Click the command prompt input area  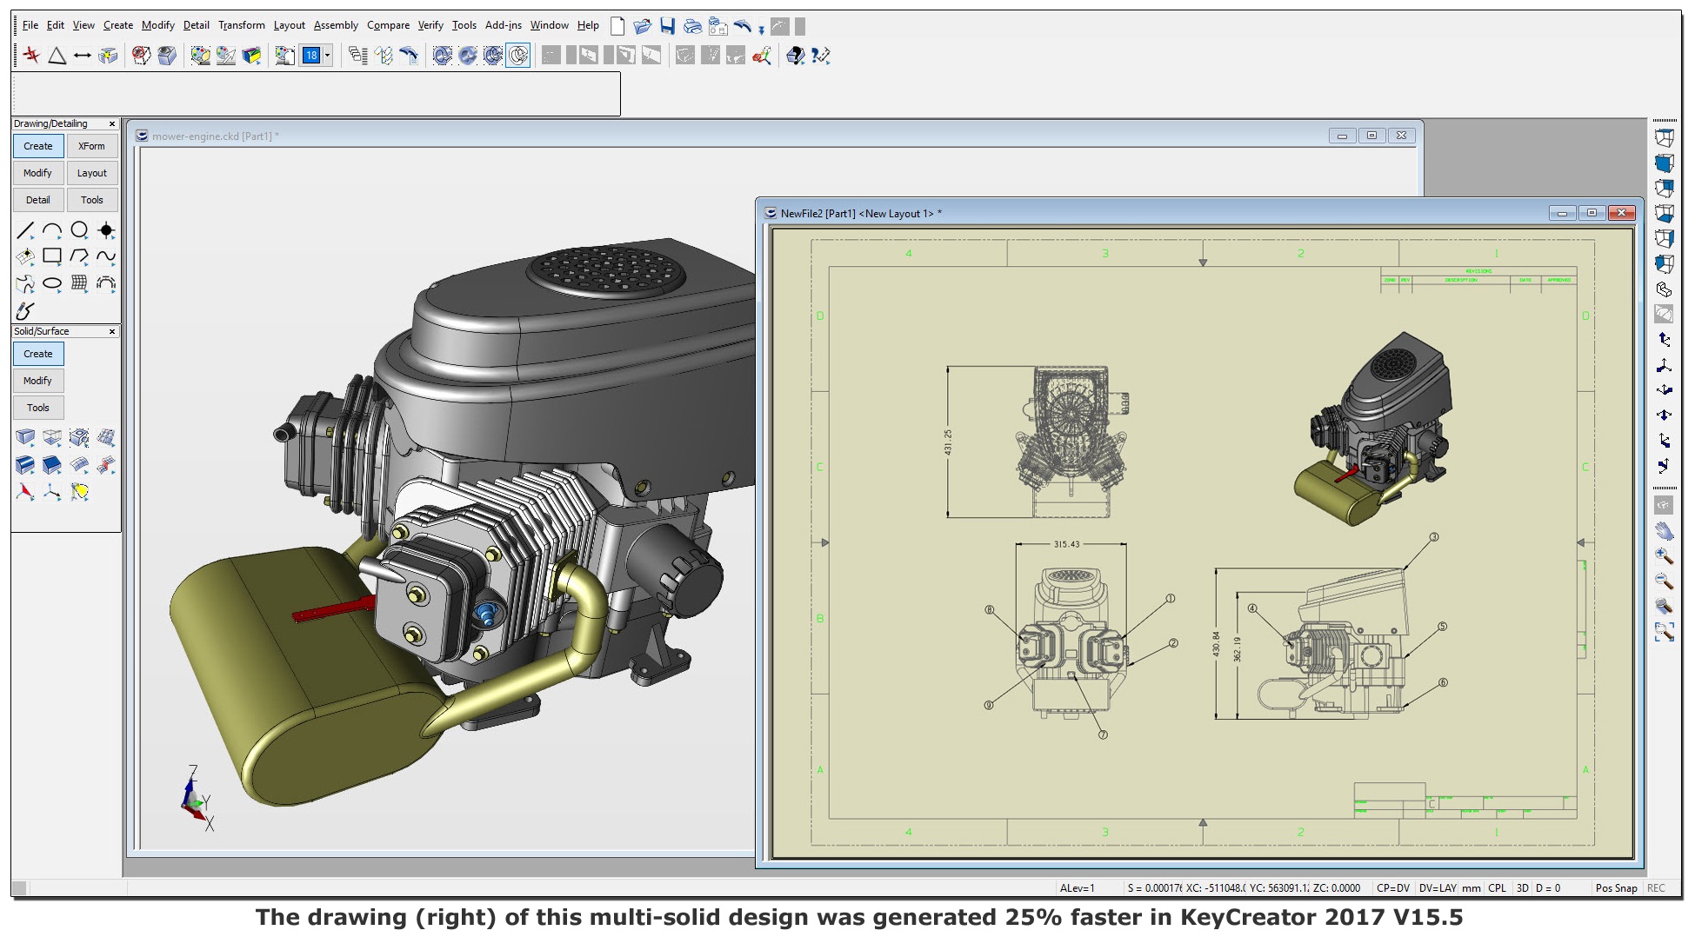(316, 94)
